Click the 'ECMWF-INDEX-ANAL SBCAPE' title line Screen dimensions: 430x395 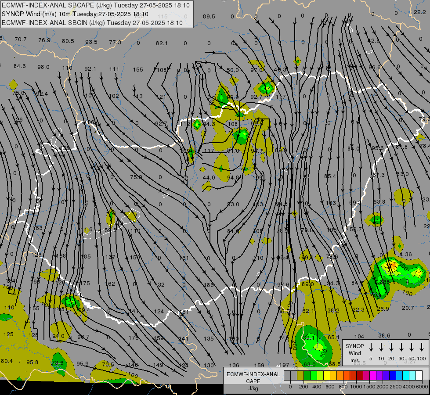96,5
